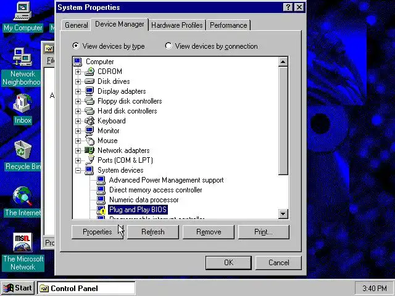Viewport: 395px width, 296px height.
Task: Click the device list scroll down arrow
Action: [283, 214]
